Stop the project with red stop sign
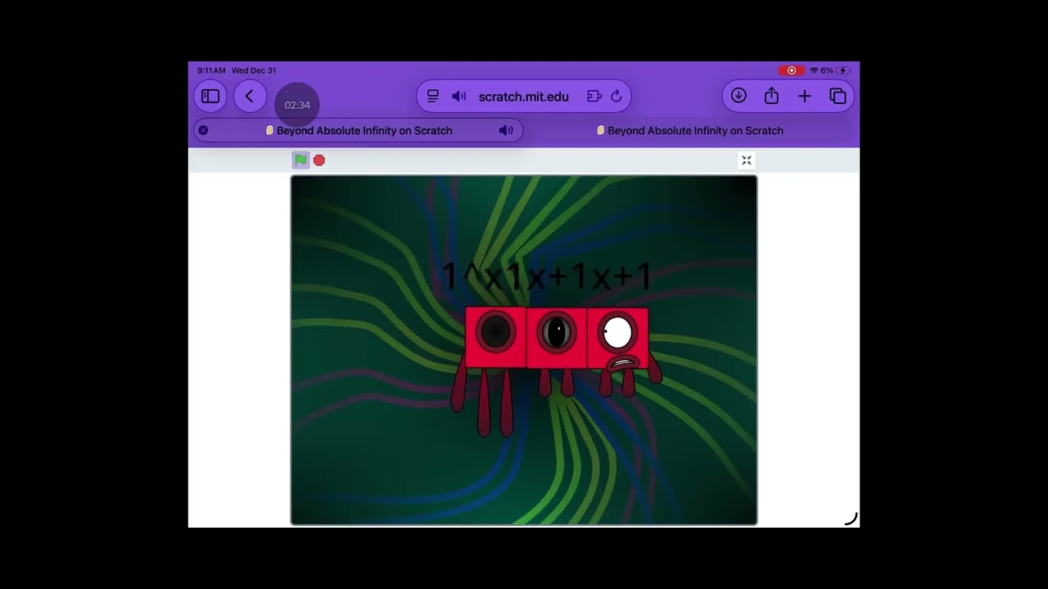1048x589 pixels. pyautogui.click(x=319, y=160)
